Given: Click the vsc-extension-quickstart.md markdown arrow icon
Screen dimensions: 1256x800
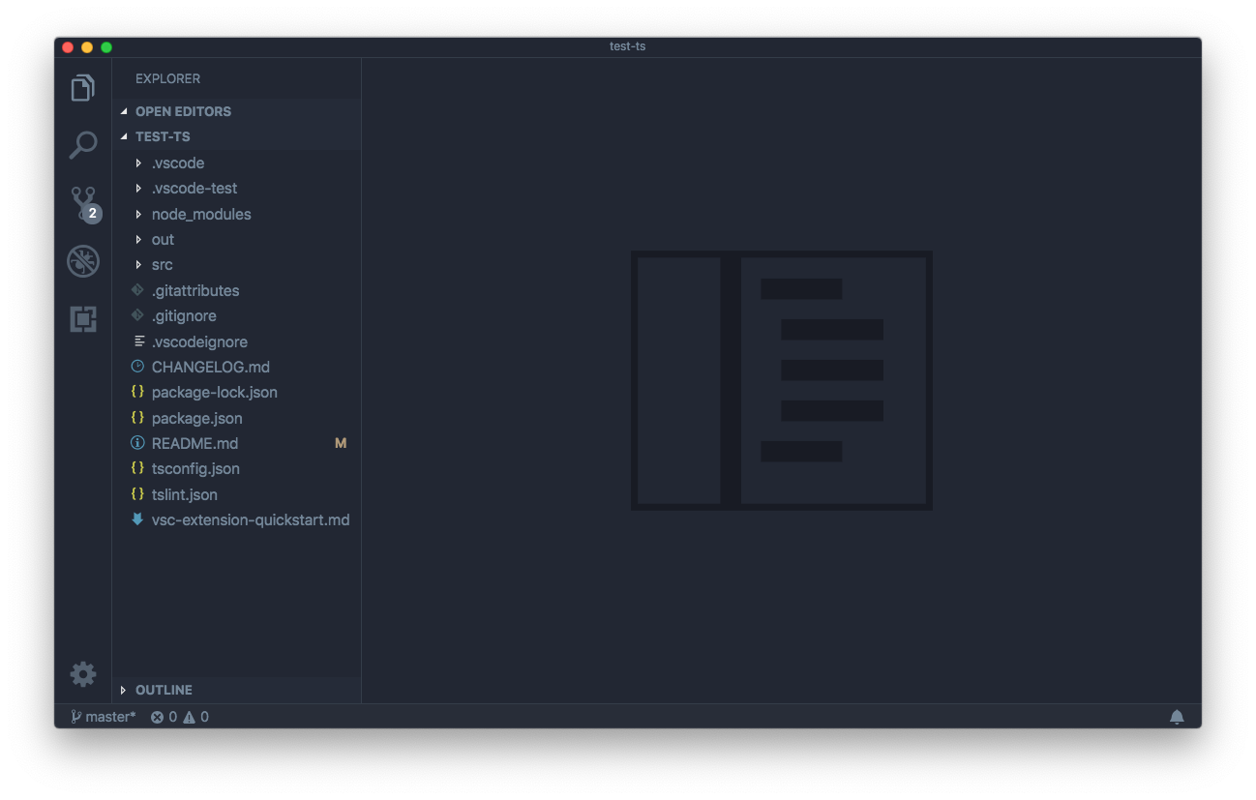Looking at the screenshot, I should (137, 519).
